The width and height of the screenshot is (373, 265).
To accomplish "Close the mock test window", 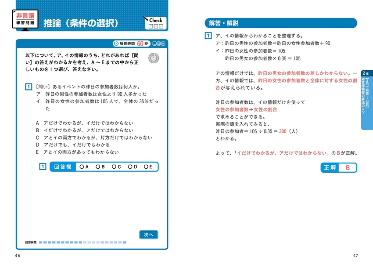I will [163, 44].
